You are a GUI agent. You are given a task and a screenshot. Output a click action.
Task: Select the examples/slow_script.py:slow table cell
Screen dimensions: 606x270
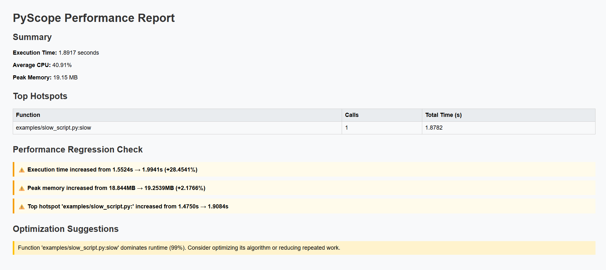[x=177, y=128]
